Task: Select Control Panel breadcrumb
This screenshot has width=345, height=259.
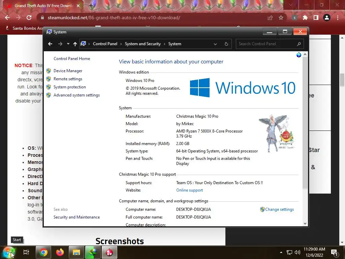Action: tap(105, 44)
